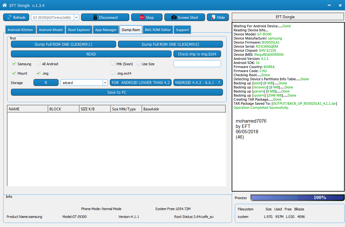Click the 'Device IMEI' log line
345x227 pixels.
259,55
